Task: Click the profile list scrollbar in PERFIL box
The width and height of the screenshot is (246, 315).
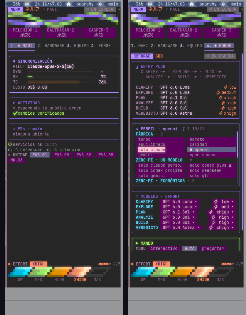Action: coord(237,144)
